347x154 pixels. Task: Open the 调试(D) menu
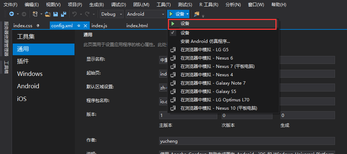pyautogui.click(x=118, y=5)
